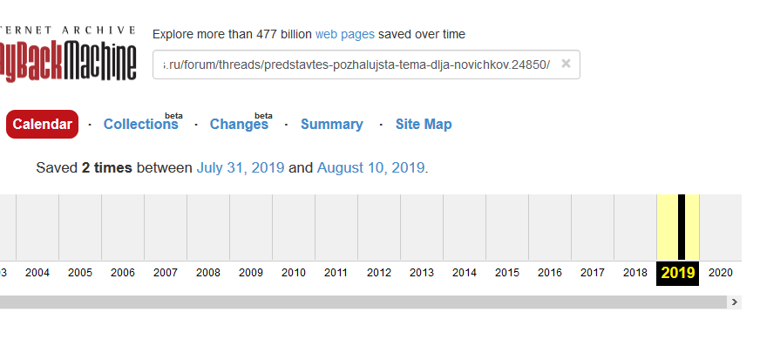Open the Summary tab

click(331, 124)
